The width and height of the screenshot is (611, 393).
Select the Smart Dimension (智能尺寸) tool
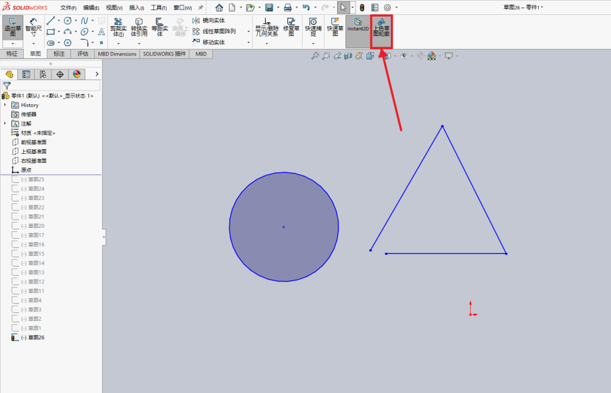tap(33, 27)
